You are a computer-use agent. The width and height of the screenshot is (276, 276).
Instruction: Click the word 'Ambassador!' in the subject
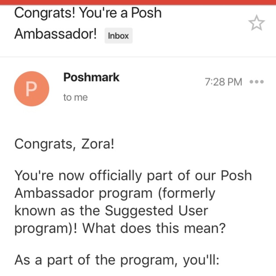coord(55,34)
